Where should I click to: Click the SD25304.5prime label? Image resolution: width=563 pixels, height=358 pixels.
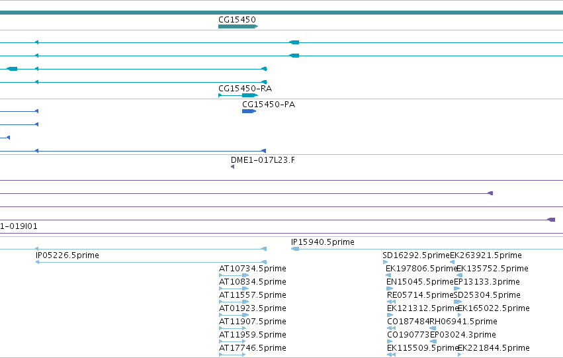[x=487, y=295]
